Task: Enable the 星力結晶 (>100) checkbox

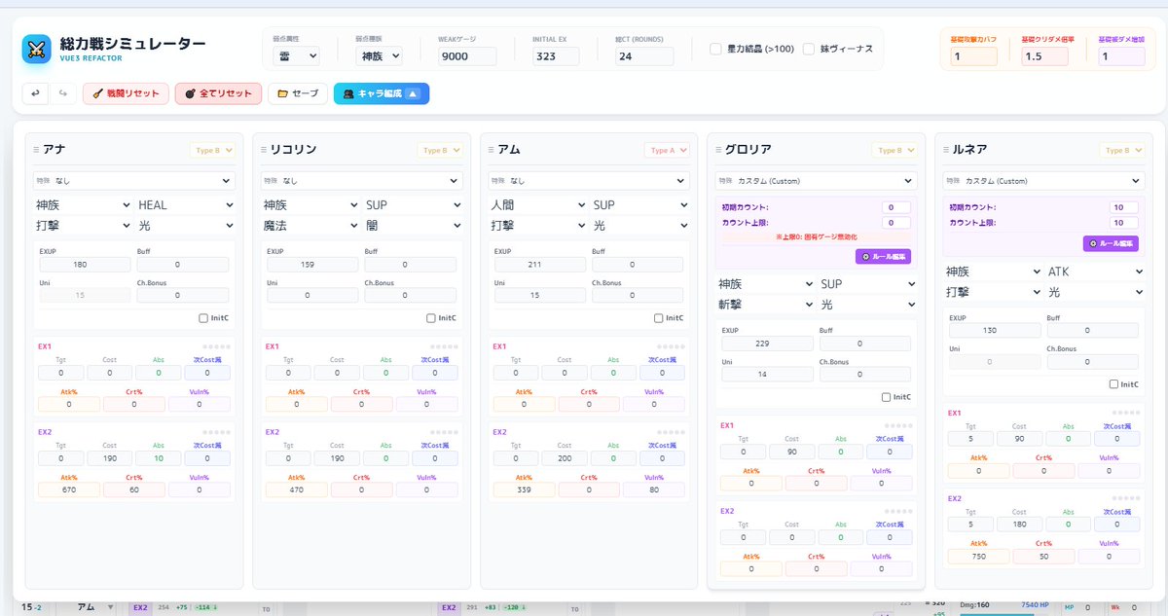Action: (x=716, y=49)
